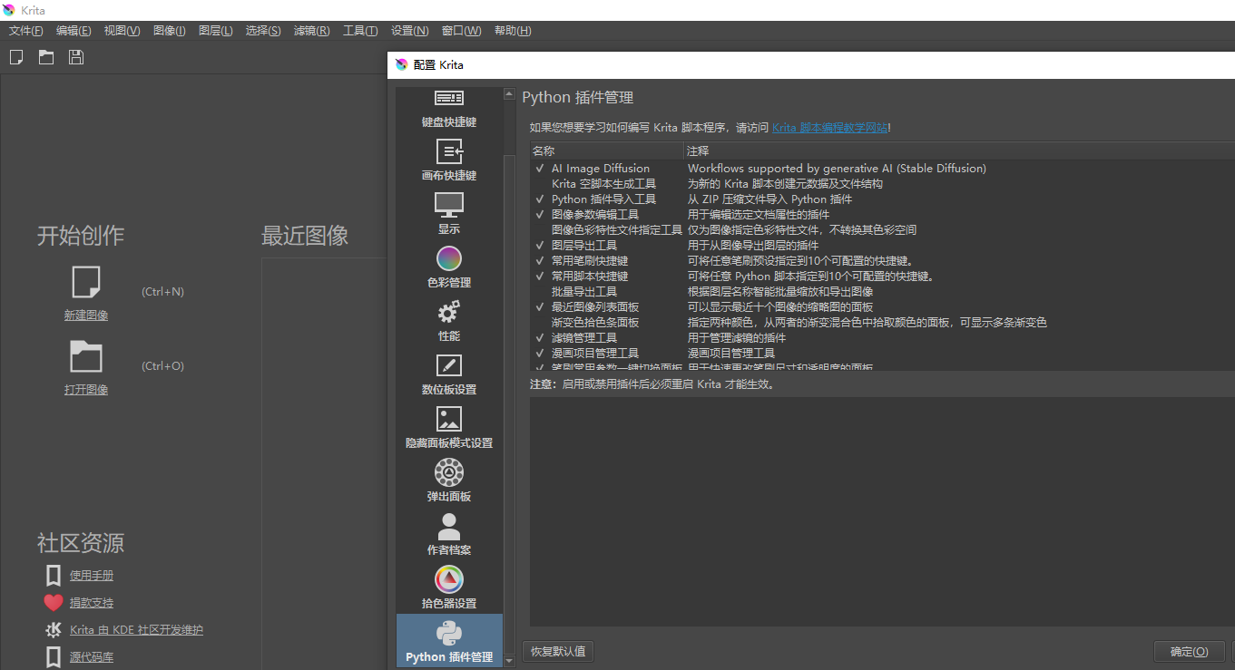Open 画布快捷键 settings page
Screen dimensions: 1235x670
click(449, 161)
